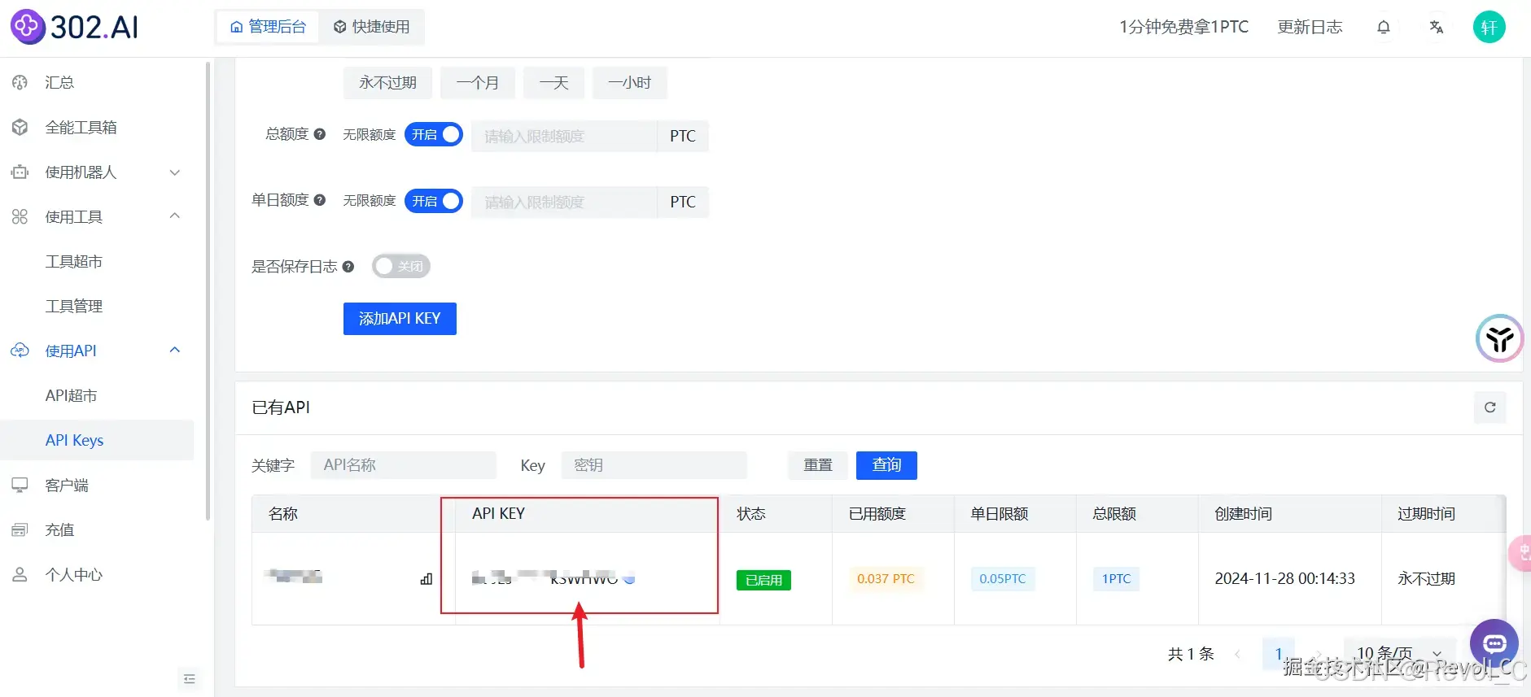Click the 单日额度 help question icon

coord(320,200)
